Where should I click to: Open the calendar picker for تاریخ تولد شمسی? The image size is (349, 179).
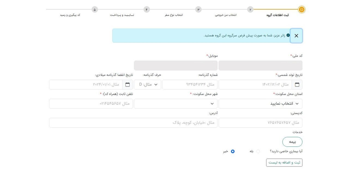[297, 84]
